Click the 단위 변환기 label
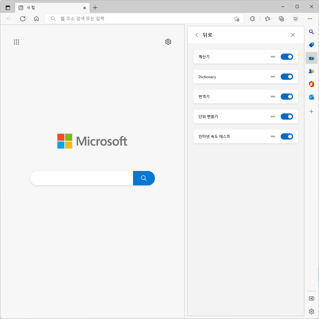Viewport: 319px width, 319px height. pos(208,117)
